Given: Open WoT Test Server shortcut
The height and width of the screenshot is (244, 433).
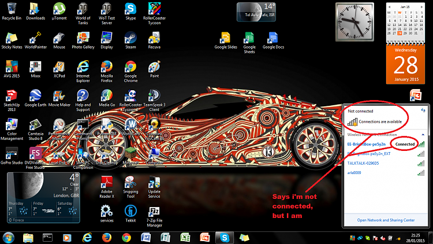Looking at the screenshot, I should (107, 13).
